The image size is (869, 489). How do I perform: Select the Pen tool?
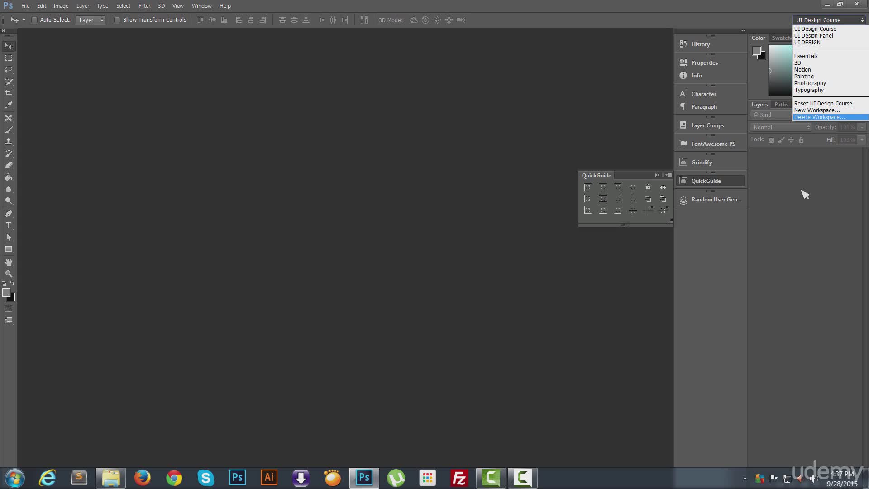coord(9,214)
